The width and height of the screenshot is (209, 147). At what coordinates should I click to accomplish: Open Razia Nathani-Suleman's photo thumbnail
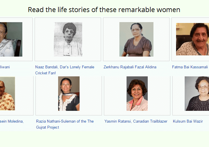pyautogui.click(x=69, y=94)
